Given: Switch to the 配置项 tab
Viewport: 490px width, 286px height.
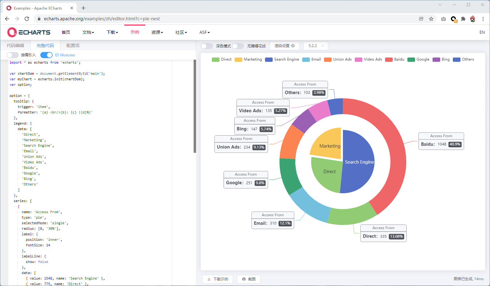Looking at the screenshot, I should (73, 46).
